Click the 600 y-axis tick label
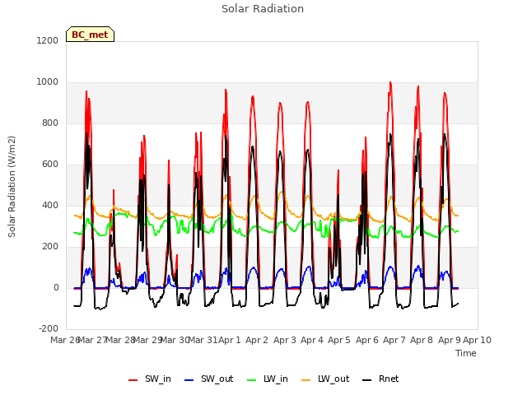The width and height of the screenshot is (527, 395). point(50,165)
